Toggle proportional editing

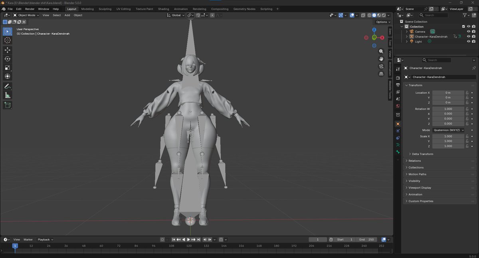(212, 15)
